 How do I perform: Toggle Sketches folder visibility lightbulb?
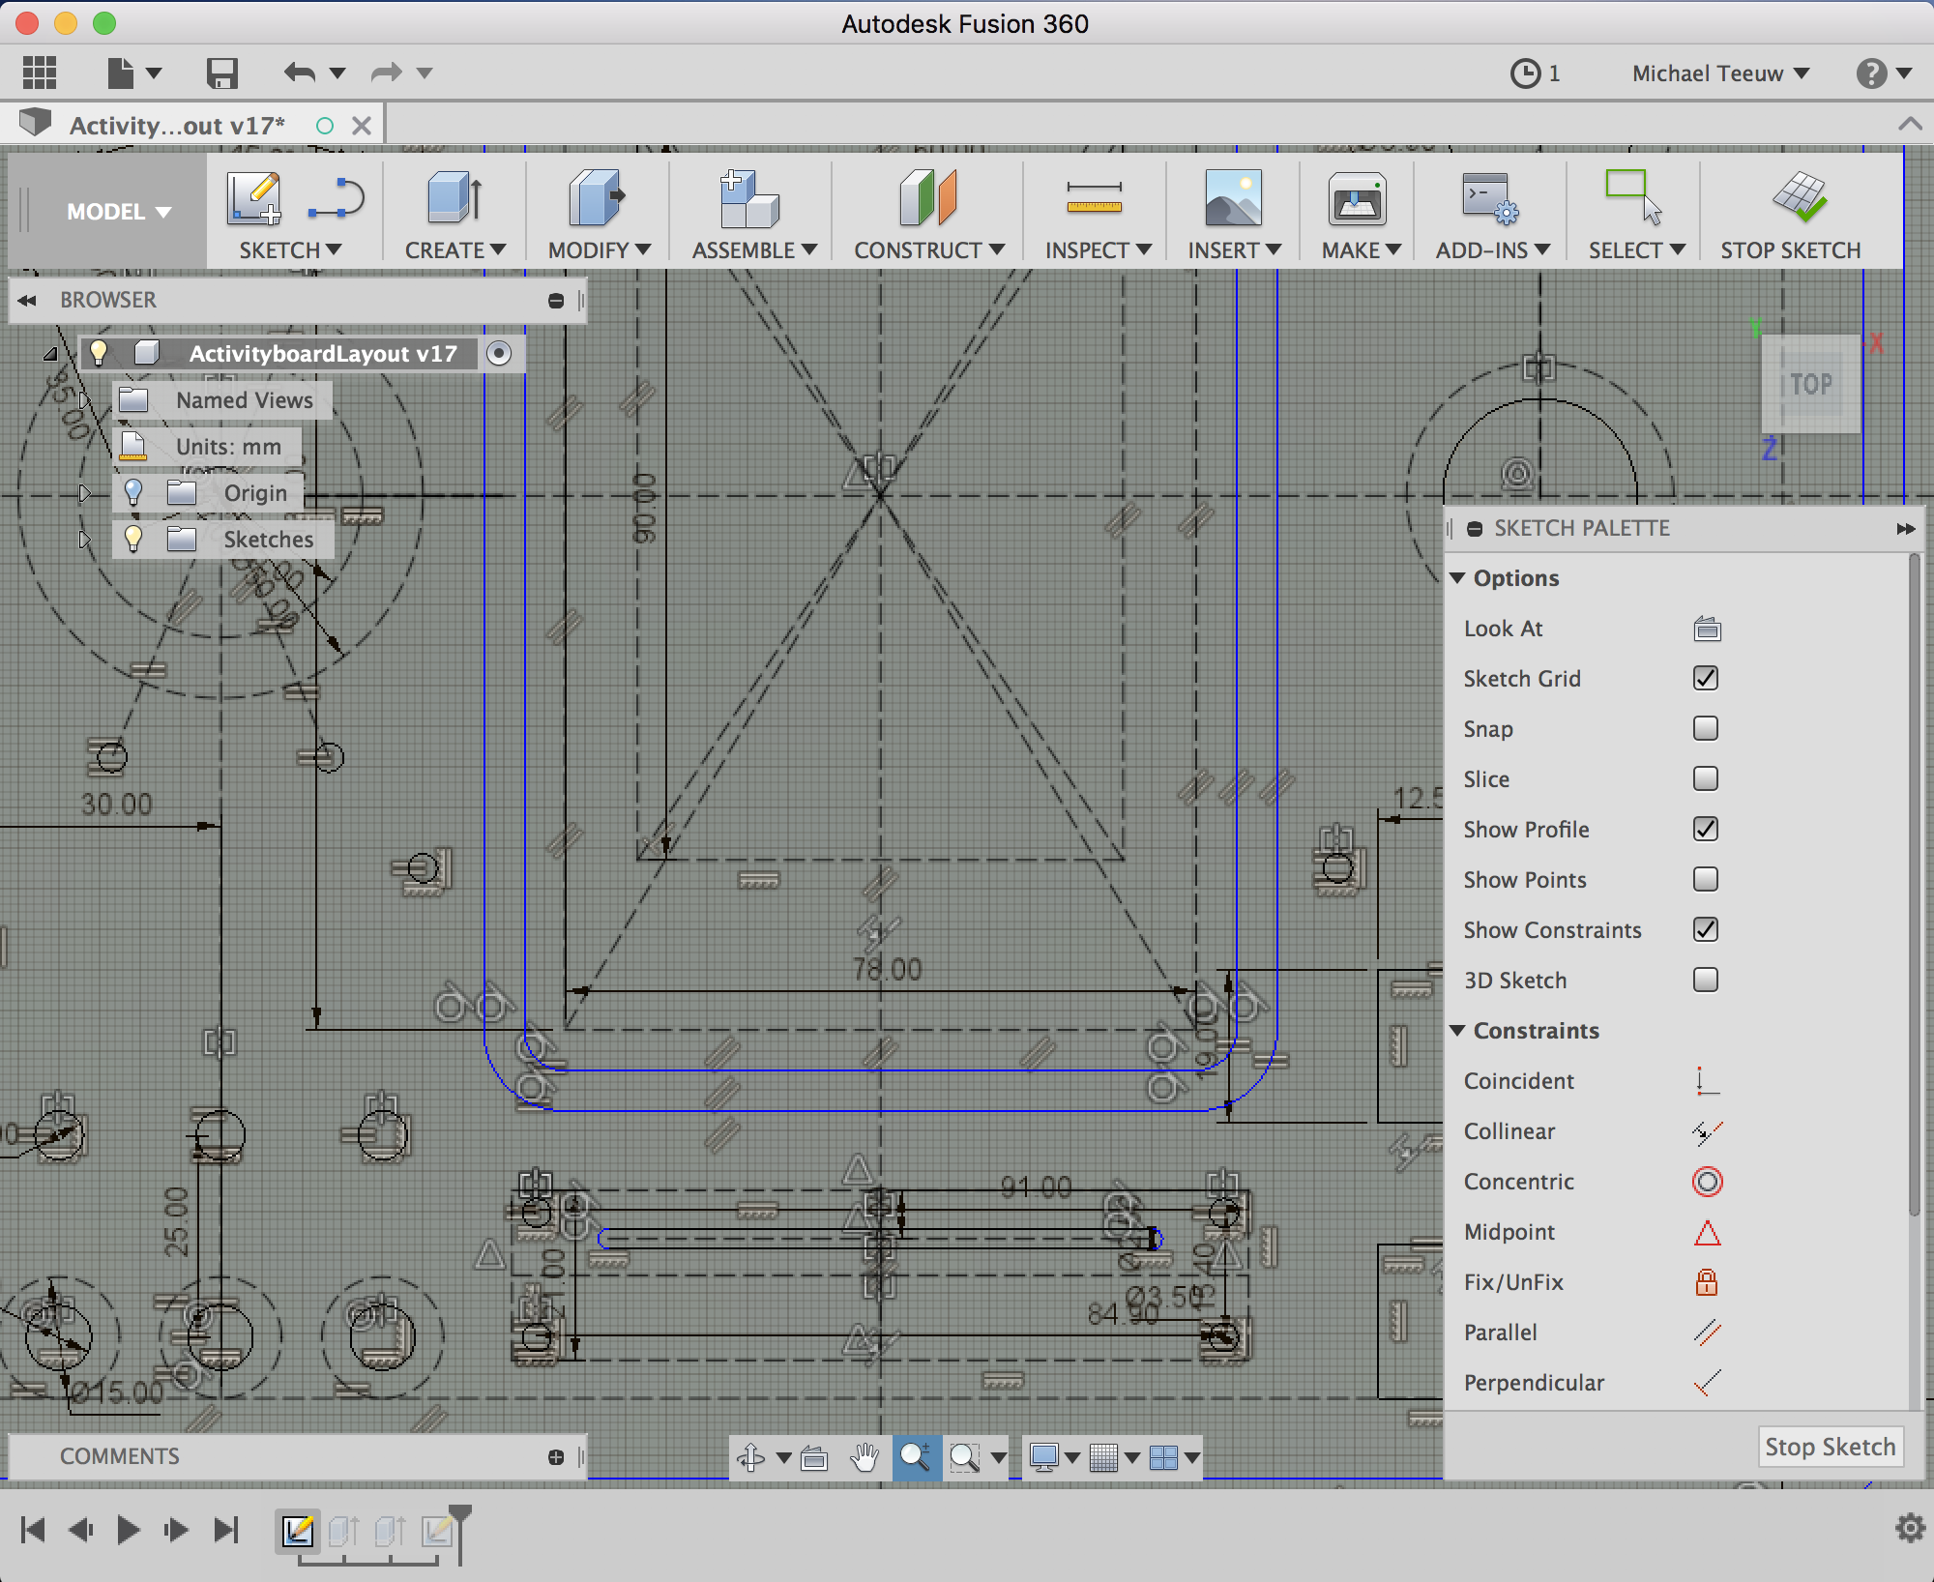[133, 540]
